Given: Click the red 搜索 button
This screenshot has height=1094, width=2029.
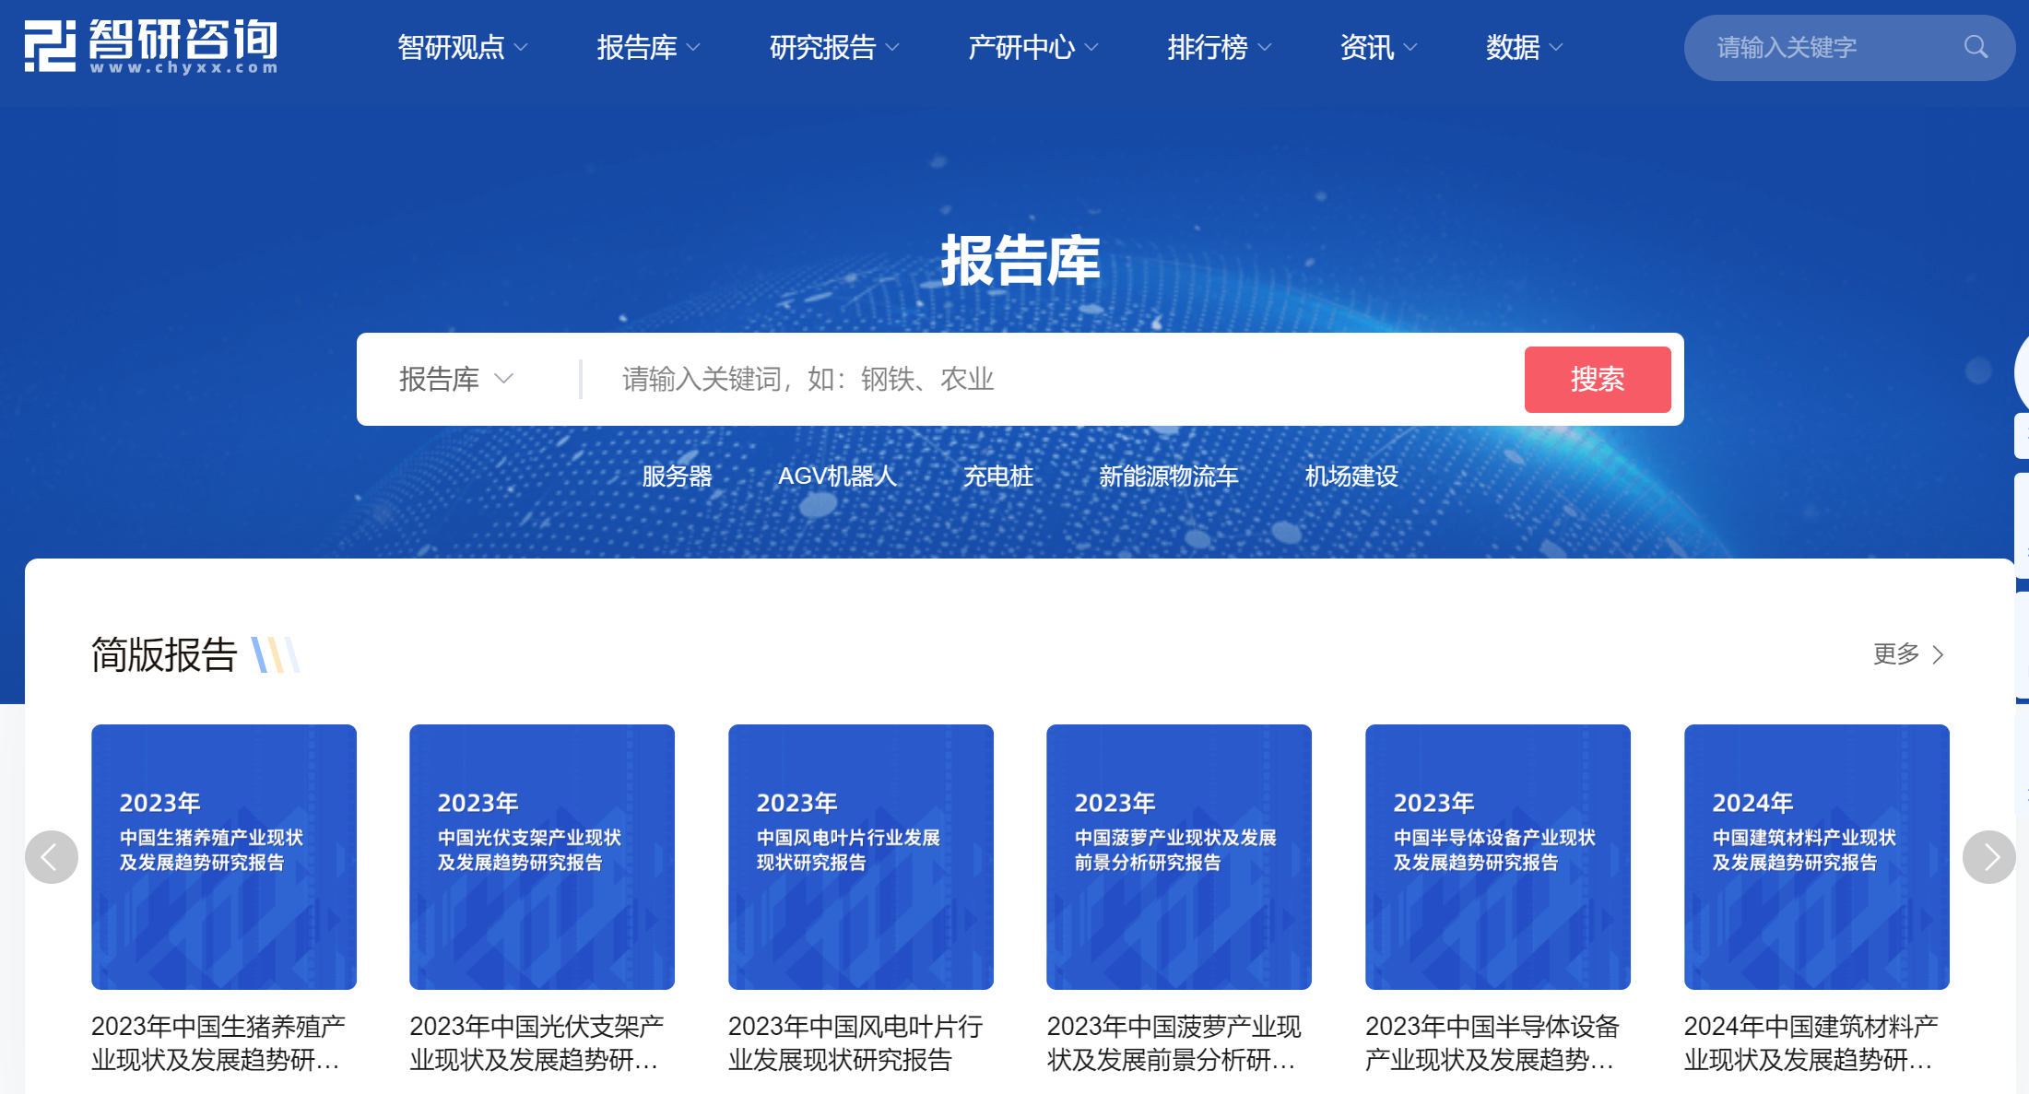Looking at the screenshot, I should [1598, 379].
